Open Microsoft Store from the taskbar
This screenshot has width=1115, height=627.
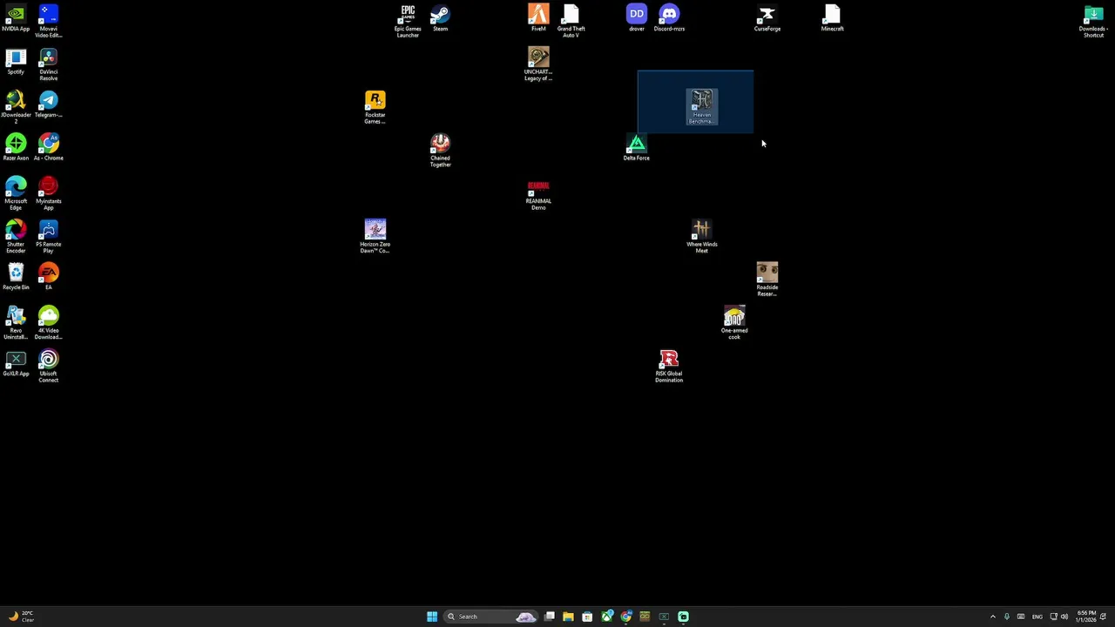coord(587,617)
